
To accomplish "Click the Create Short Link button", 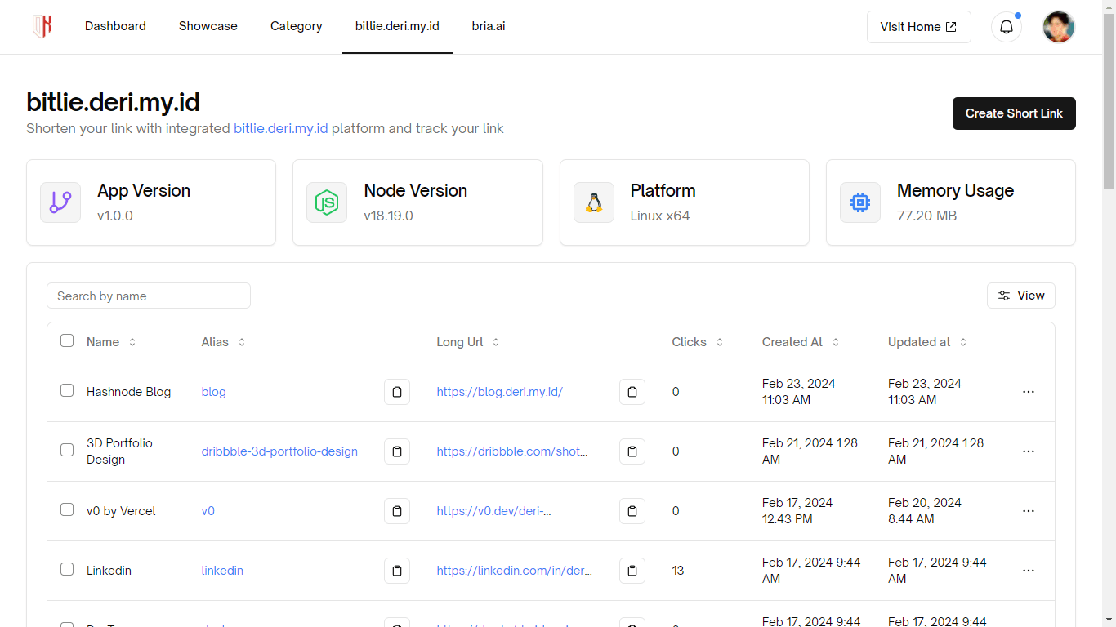I will point(1014,113).
